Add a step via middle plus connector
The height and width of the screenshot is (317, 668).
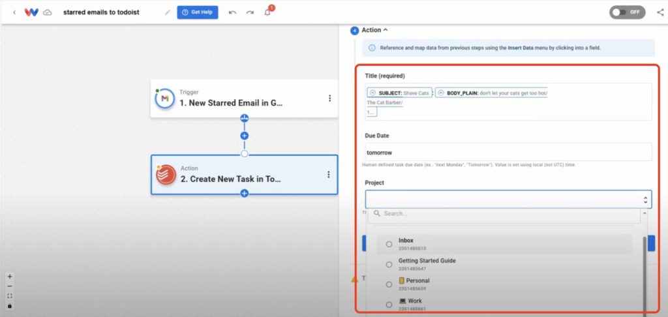[x=245, y=136]
